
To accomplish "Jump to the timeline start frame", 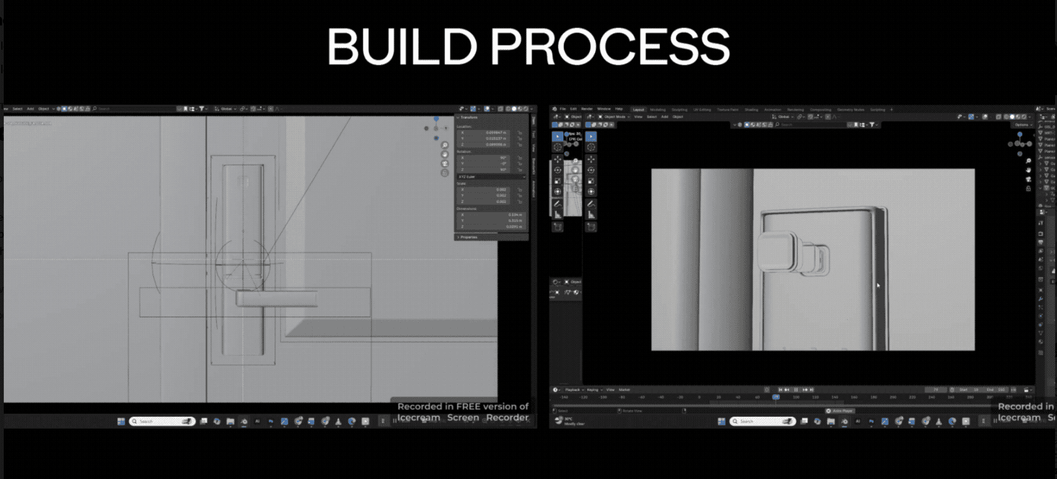I will pyautogui.click(x=780, y=389).
